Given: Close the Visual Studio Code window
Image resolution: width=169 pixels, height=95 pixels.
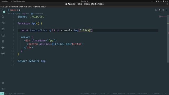Looking at the screenshot, I should [167, 4].
